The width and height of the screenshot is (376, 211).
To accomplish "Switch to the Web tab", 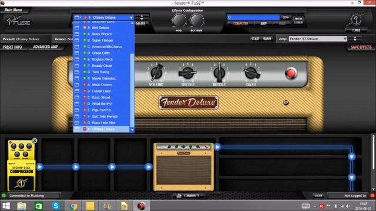I will [282, 23].
